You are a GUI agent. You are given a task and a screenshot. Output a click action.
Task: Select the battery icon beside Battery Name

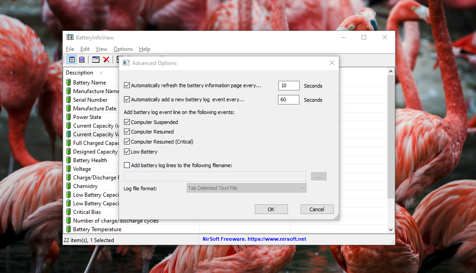point(69,83)
